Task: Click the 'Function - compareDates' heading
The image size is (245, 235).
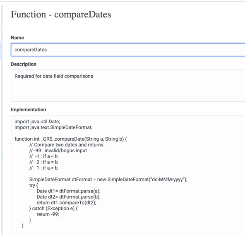Action: pos(61,14)
